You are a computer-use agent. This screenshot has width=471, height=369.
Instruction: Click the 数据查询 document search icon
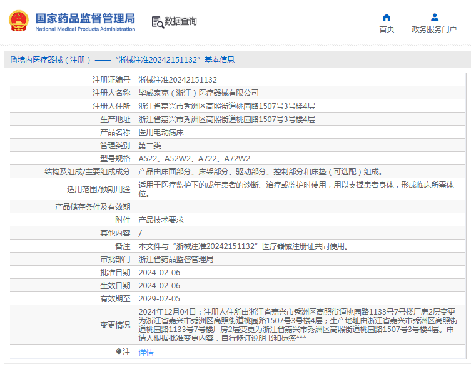pos(158,22)
